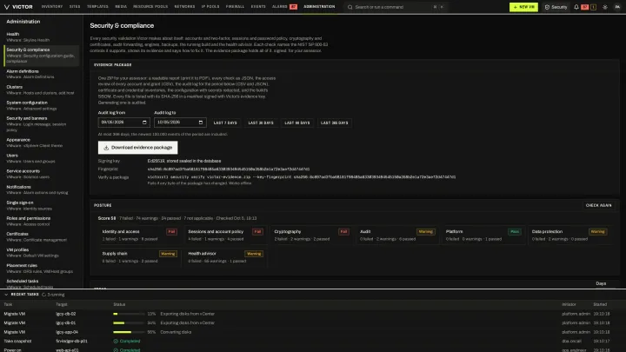Open Single sign-on in the sidebar

click(41, 205)
